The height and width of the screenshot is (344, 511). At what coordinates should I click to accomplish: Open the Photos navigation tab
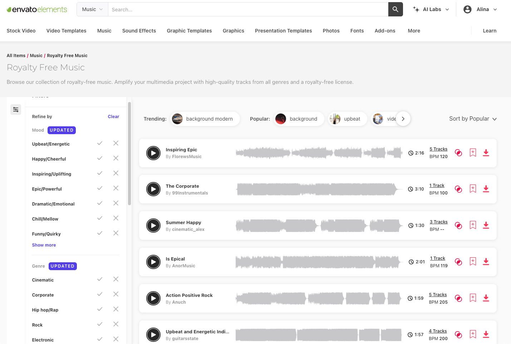331,31
